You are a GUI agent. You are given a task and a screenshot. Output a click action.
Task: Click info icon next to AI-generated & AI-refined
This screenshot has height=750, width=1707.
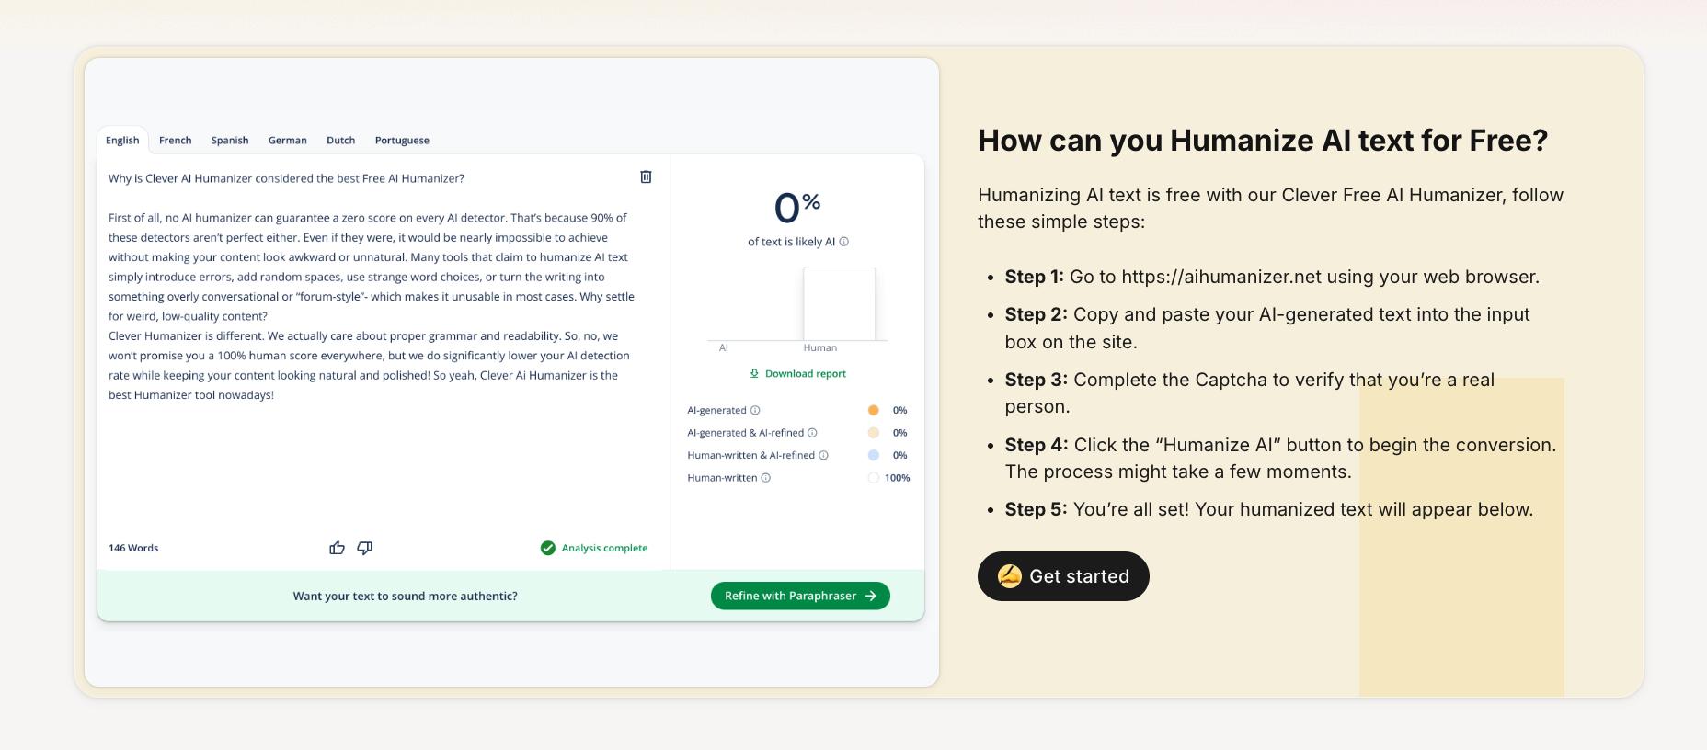812,433
